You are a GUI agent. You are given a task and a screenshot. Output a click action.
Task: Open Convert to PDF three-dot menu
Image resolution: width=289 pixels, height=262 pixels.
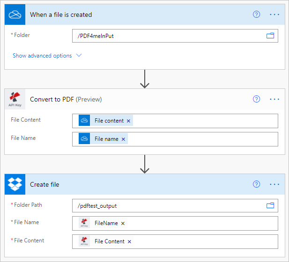tap(274, 99)
